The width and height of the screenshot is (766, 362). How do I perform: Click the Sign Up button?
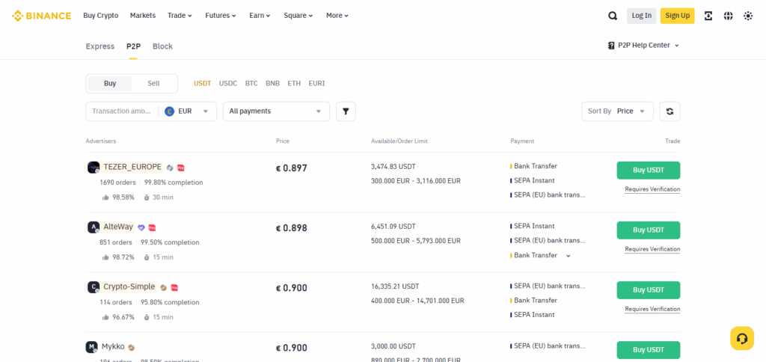(677, 16)
